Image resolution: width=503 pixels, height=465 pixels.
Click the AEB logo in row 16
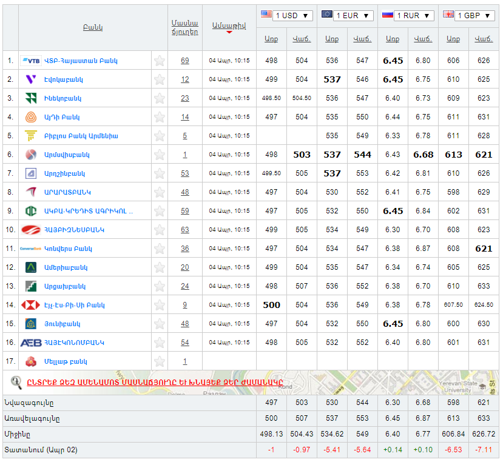pos(31,343)
